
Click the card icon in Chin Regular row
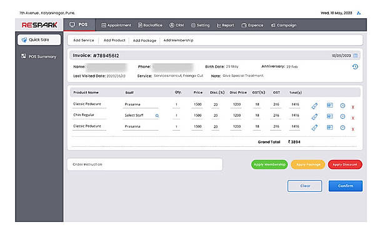point(329,116)
